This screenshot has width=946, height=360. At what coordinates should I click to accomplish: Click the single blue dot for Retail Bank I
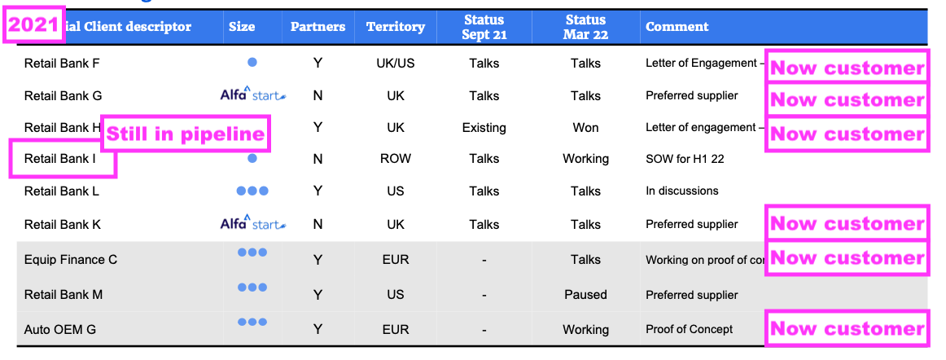coord(252,159)
